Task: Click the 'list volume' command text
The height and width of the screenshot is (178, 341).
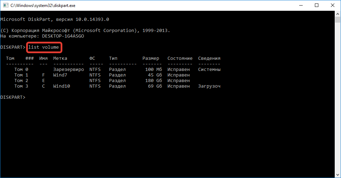Action: 44,47
